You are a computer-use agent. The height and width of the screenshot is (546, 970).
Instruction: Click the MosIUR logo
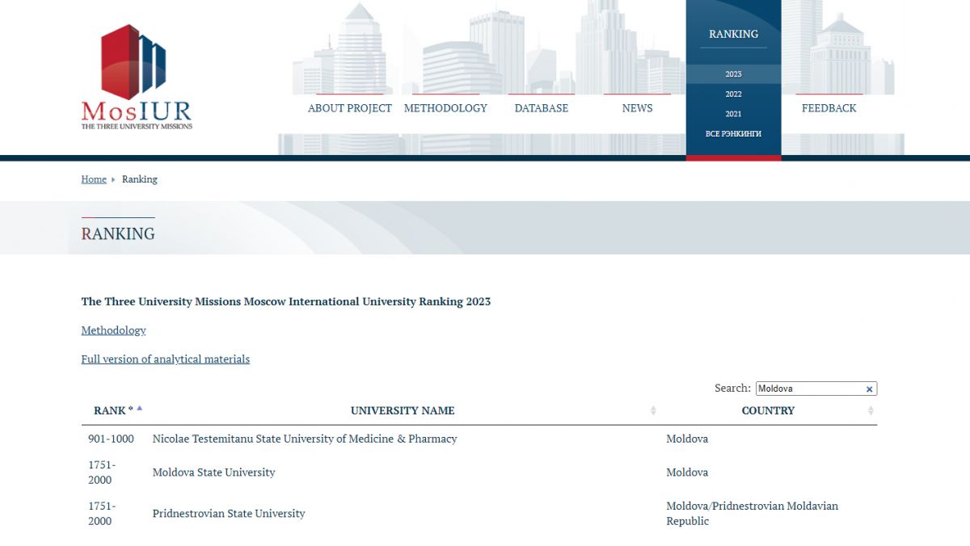[x=136, y=78]
